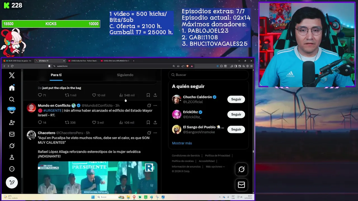The image size is (358, 201).
Task: Open the #URGENTE hashtag
Action: 52,111
